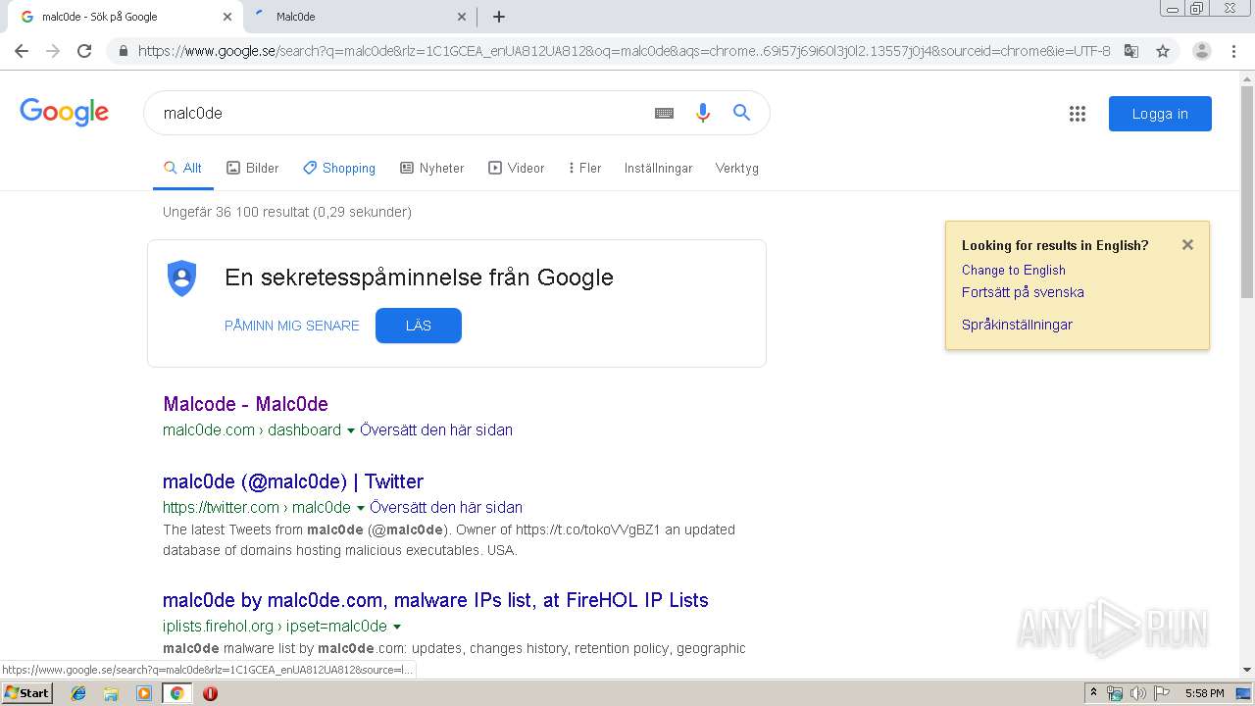
Task: Open the Chrome three-dot menu
Action: 1233,51
